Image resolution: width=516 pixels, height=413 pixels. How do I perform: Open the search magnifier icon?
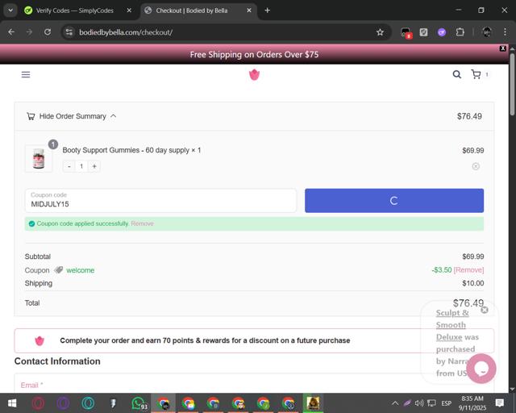(457, 74)
